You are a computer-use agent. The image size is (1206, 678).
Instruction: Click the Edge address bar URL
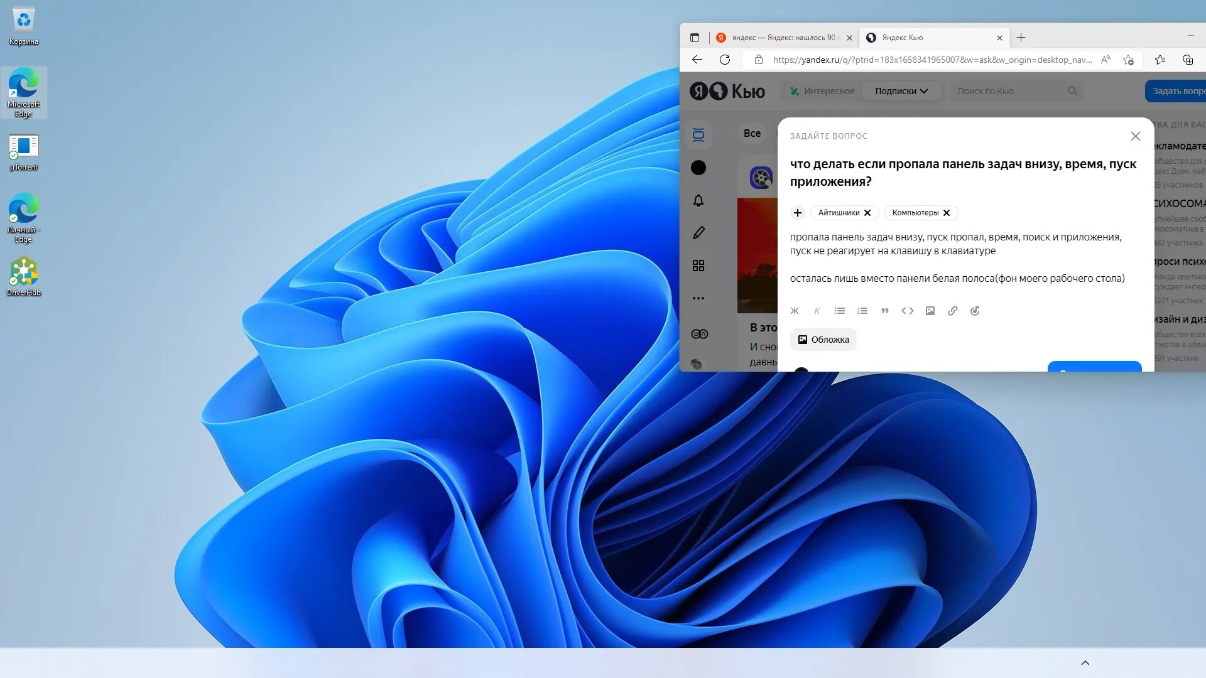(x=932, y=60)
